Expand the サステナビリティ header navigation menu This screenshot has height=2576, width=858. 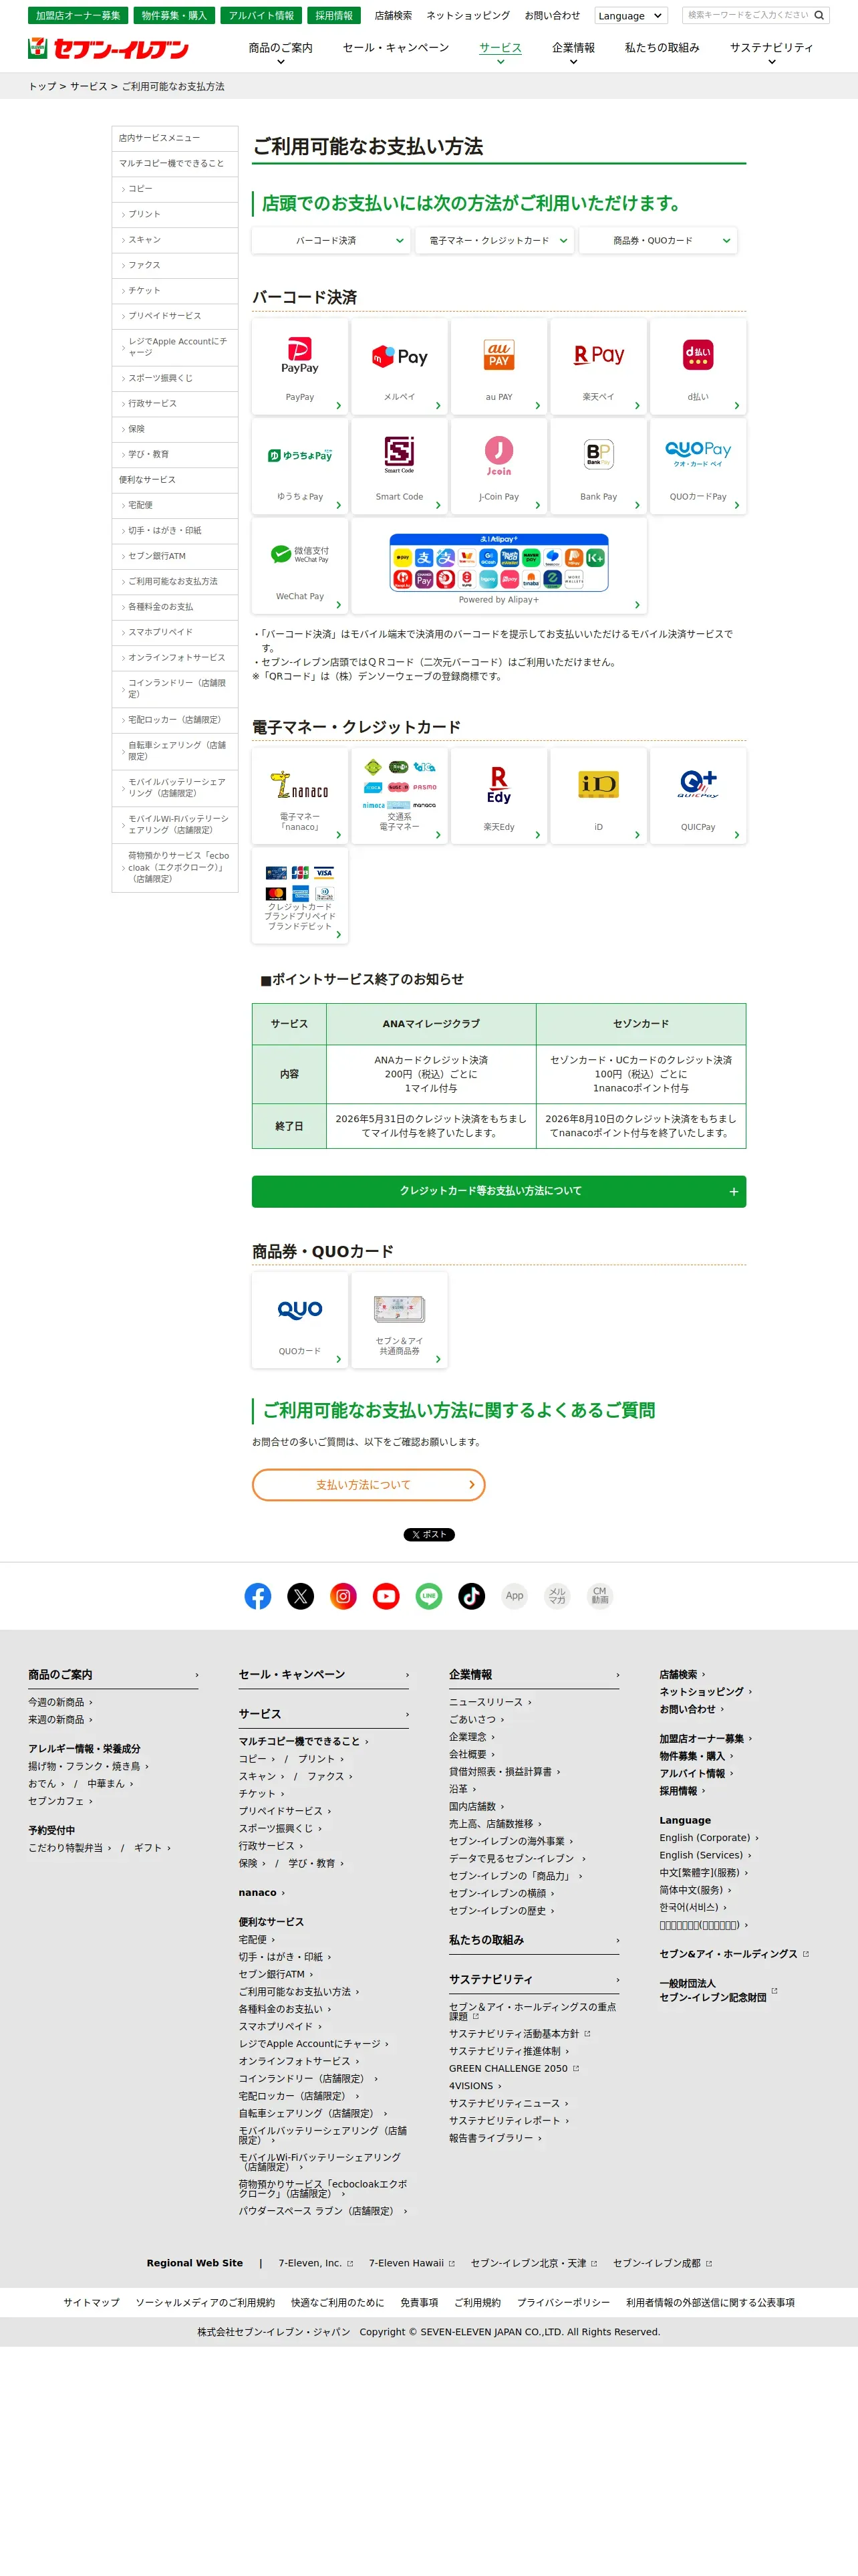771,52
